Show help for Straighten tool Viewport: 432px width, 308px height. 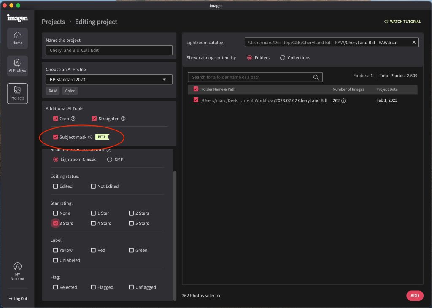click(x=123, y=119)
